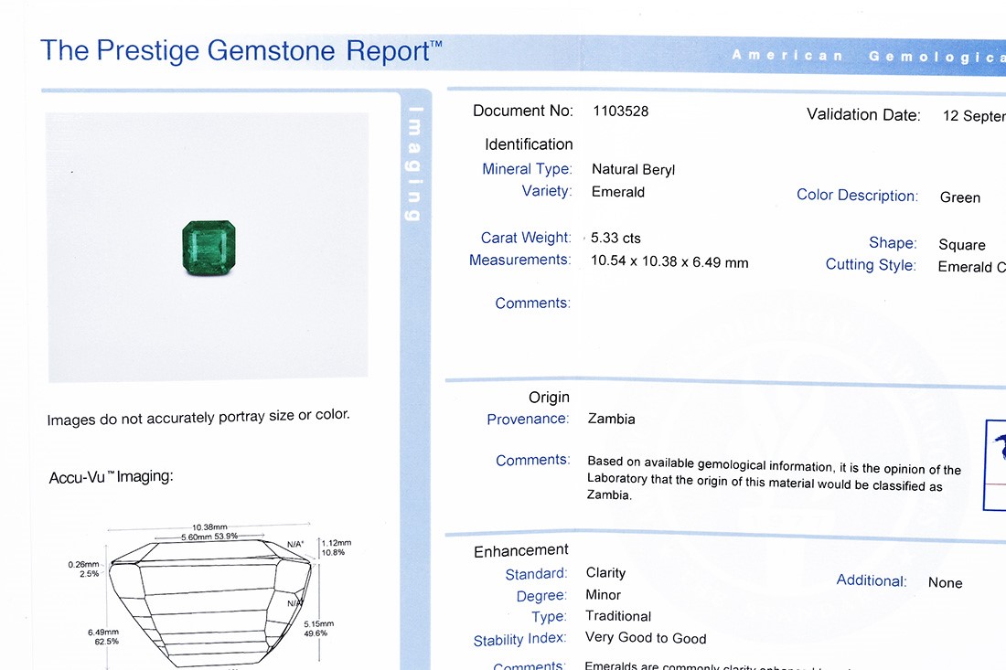
Task: Click the 'Color Description:' label
Action: click(x=857, y=195)
